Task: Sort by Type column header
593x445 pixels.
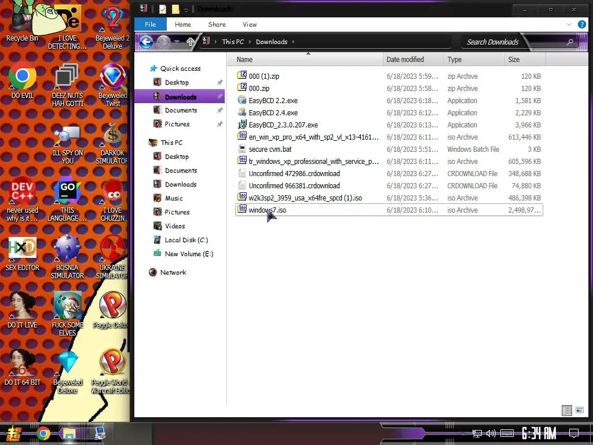Action: (474, 60)
